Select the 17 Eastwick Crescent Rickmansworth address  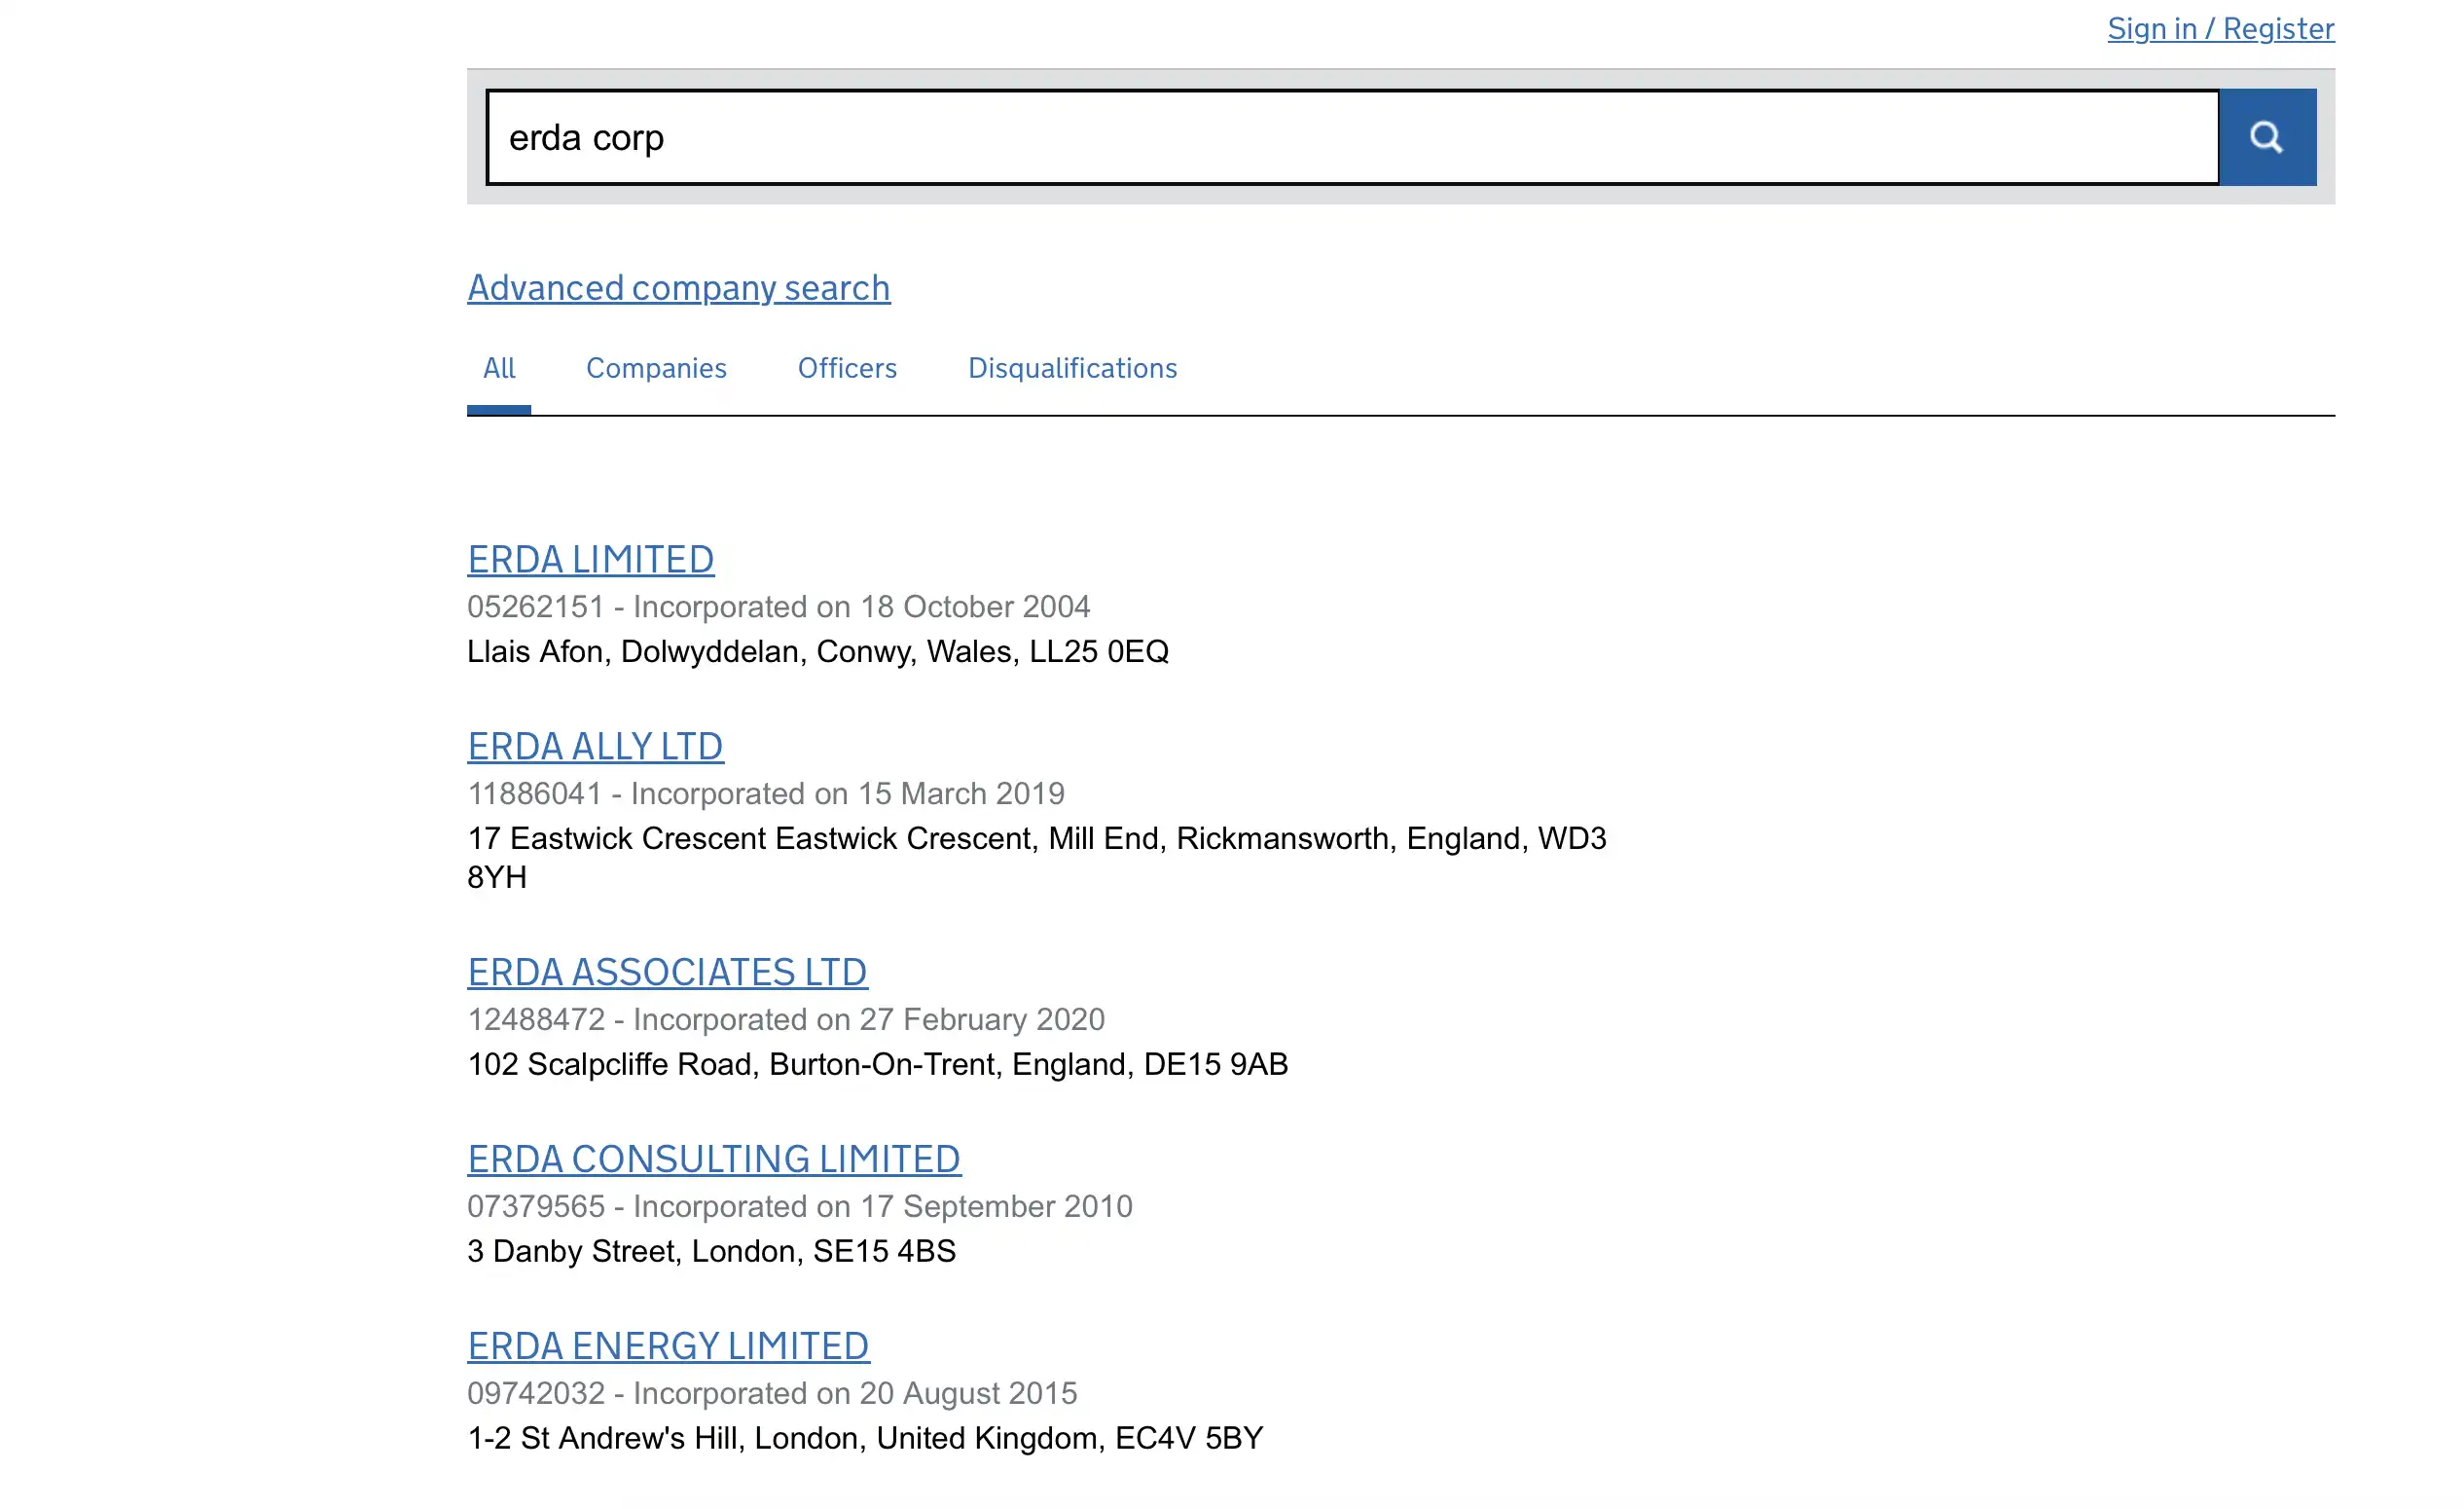[1036, 859]
